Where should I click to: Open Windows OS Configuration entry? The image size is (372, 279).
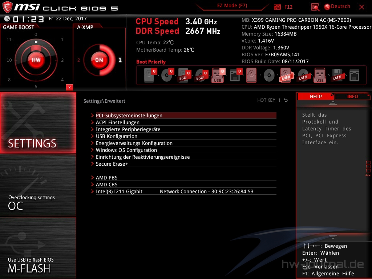126,150
